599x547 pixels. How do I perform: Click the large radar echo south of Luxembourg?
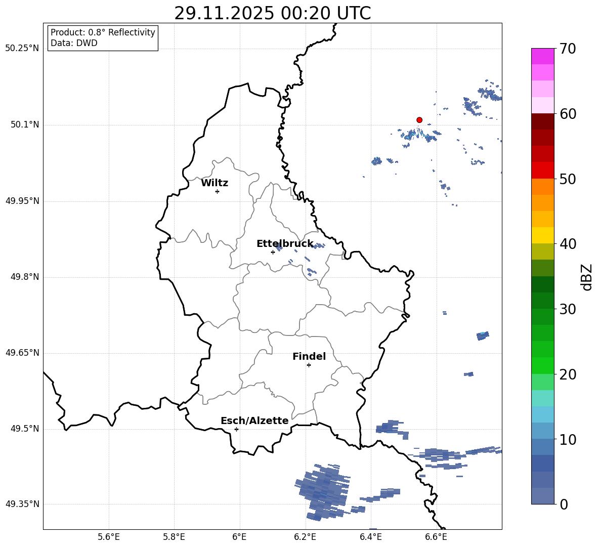[323, 493]
